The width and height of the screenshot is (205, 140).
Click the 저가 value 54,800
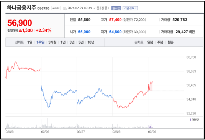click(115, 32)
